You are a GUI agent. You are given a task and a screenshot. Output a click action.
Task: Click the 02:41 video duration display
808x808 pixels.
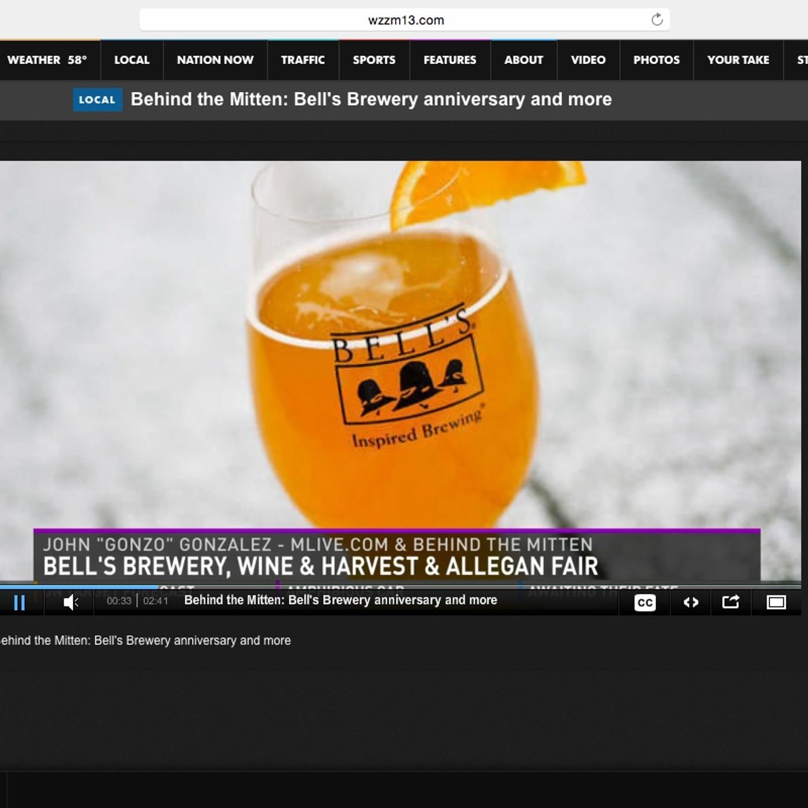pyautogui.click(x=155, y=601)
